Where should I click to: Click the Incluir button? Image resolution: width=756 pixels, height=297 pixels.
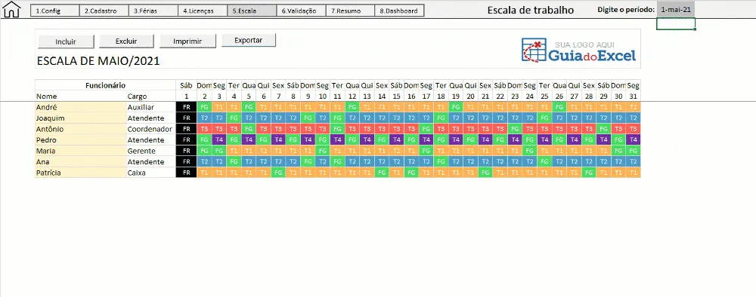click(x=66, y=41)
